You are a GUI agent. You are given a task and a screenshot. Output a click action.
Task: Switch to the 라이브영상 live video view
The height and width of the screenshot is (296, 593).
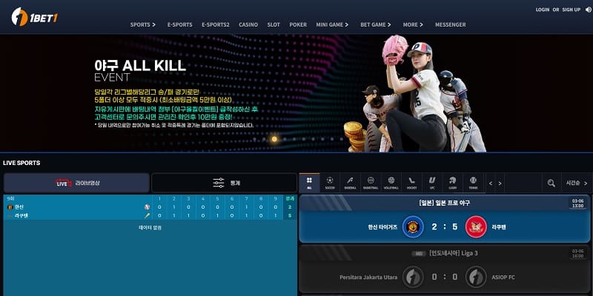pos(76,183)
